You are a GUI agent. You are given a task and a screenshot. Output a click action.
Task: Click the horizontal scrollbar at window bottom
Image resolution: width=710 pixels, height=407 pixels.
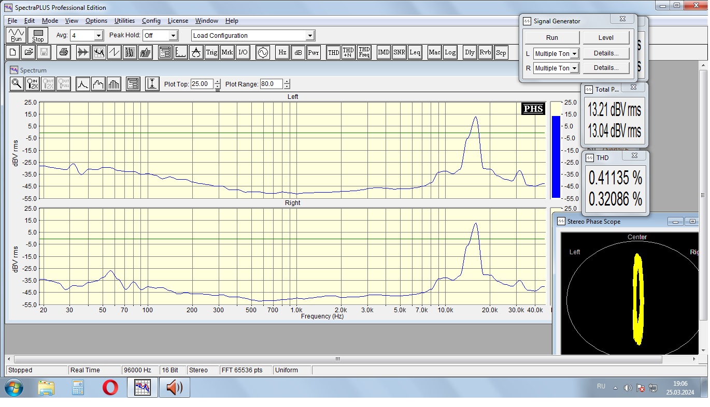coord(337,359)
